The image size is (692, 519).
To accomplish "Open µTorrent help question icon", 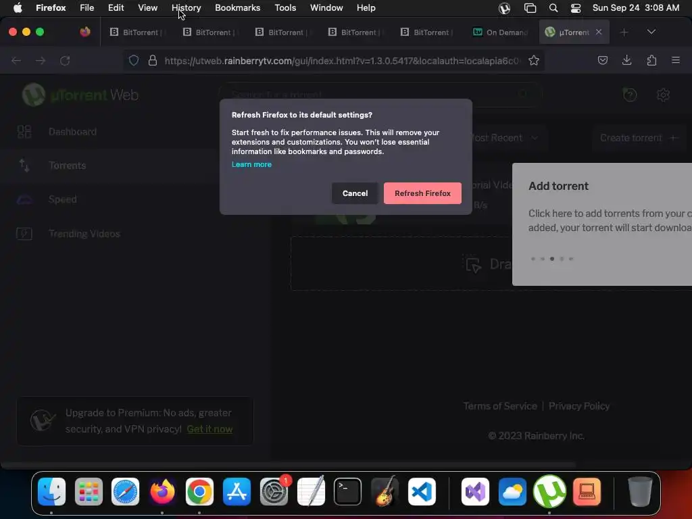I will pyautogui.click(x=630, y=95).
